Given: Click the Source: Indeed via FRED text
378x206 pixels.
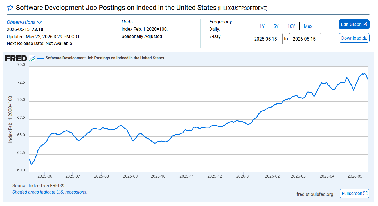Looking at the screenshot, I should point(38,186).
